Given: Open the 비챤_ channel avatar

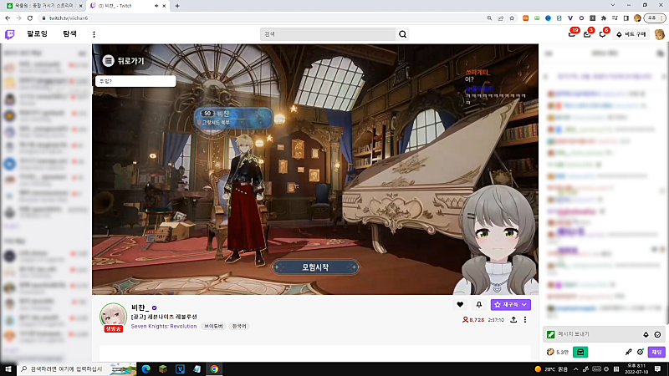Looking at the screenshot, I should (113, 317).
